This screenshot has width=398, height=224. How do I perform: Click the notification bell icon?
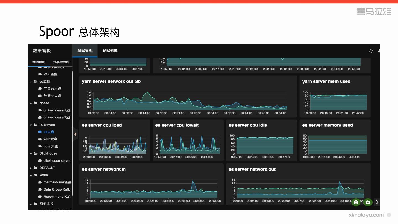(371, 51)
